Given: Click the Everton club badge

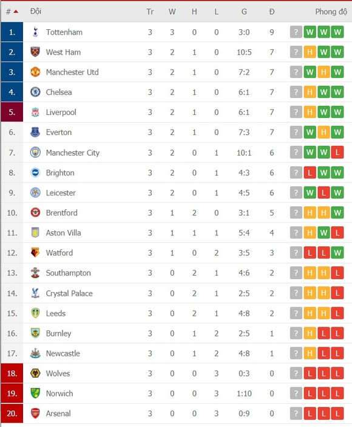Looking at the screenshot, I should tap(35, 132).
